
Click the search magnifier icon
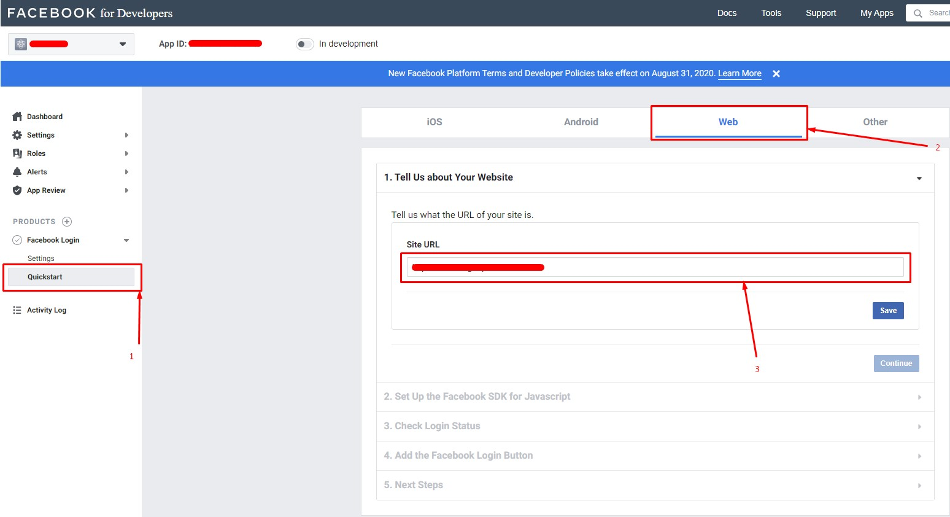pos(918,13)
